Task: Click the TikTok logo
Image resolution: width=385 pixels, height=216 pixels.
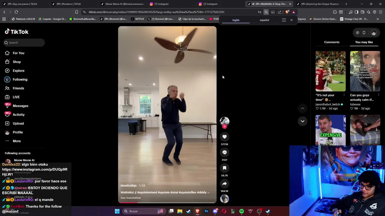Action: click(x=17, y=32)
